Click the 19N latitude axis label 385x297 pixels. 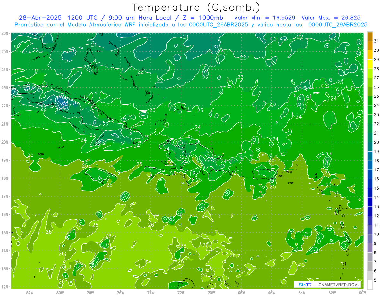(5, 160)
